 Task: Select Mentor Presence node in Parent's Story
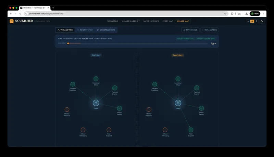(x=149, y=110)
